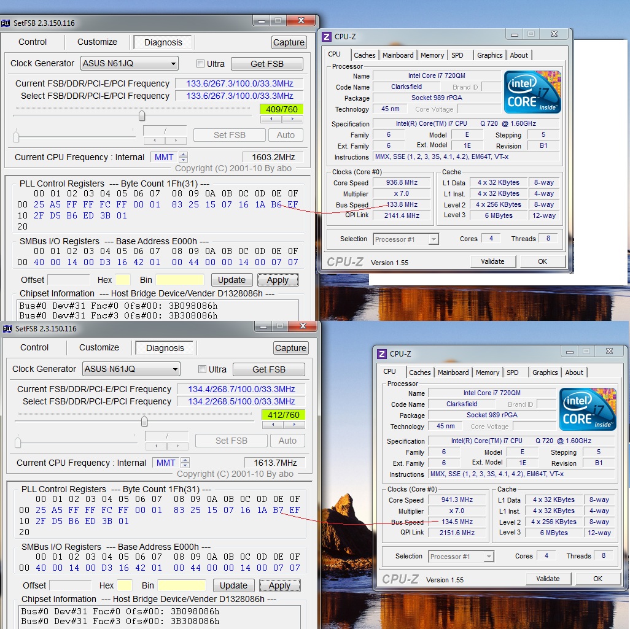This screenshot has width=630, height=629.
Task: Click MMT spinner next to 1603.2MHz
Action: tap(183, 157)
